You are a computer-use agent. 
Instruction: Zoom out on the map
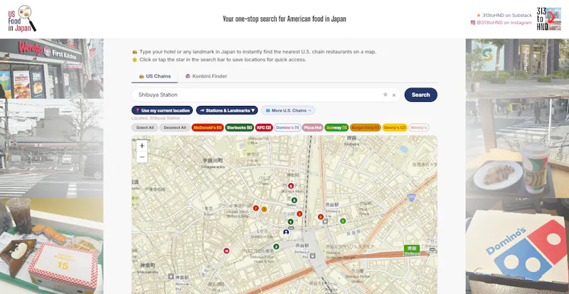click(142, 157)
